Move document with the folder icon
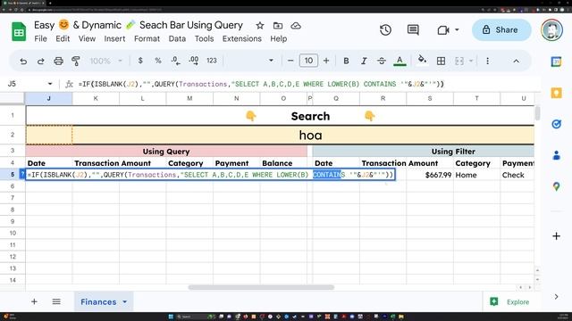572x321 pixels. [x=278, y=26]
